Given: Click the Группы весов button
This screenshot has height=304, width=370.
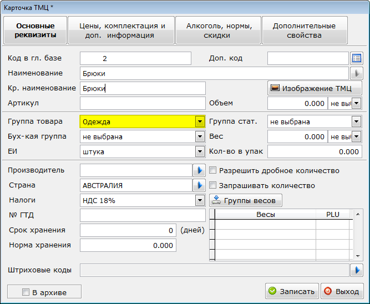Looking at the screenshot, I should click(x=245, y=200).
